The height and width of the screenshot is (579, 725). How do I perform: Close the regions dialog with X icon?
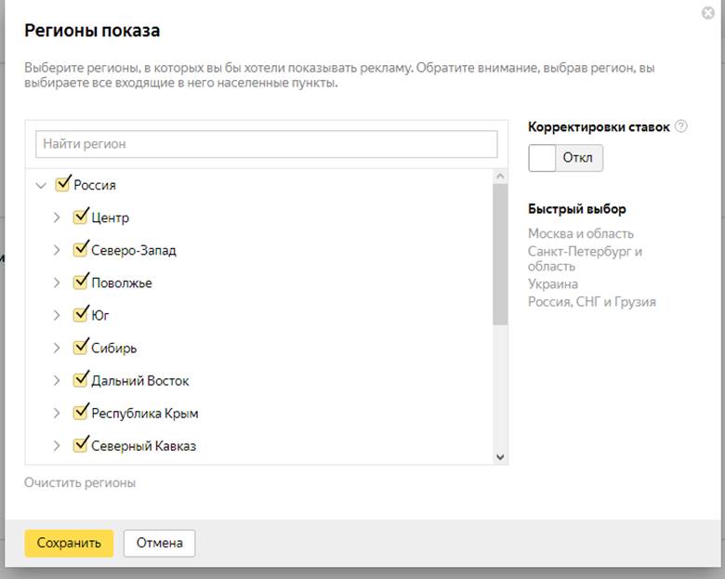tap(708, 13)
